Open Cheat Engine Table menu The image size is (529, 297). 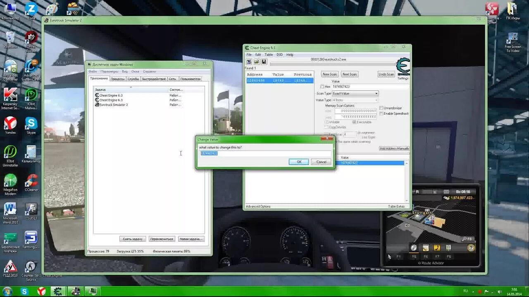[x=269, y=54]
